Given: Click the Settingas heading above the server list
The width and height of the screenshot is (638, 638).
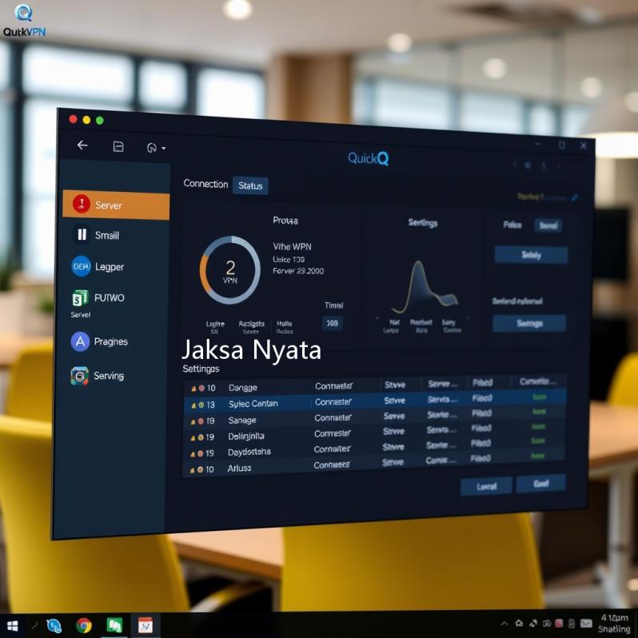Looking at the screenshot, I should coord(201,369).
